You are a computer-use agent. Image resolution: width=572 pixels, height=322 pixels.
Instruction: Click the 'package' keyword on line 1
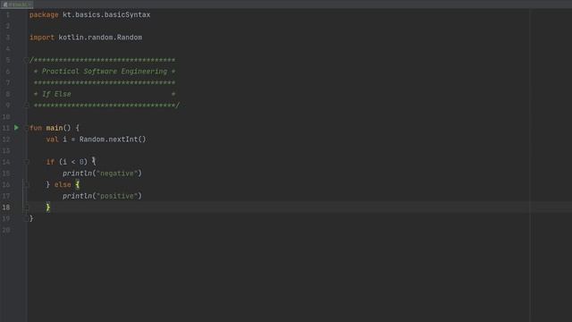[x=44, y=15]
